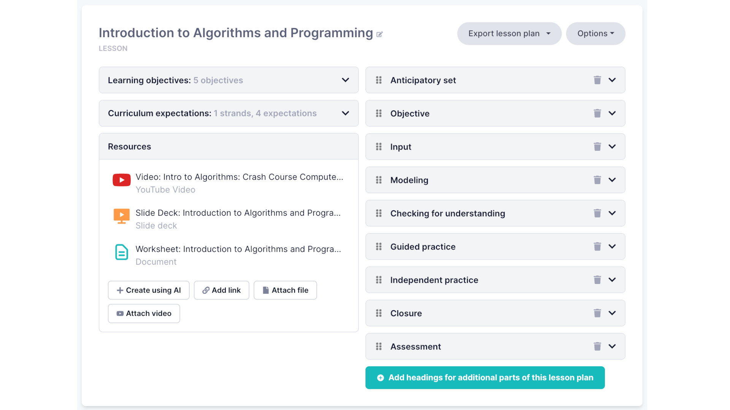This screenshot has width=730, height=410.
Task: Open the Worksheet document icon
Action: (x=122, y=252)
